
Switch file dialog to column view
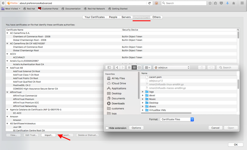pos(139,67)
